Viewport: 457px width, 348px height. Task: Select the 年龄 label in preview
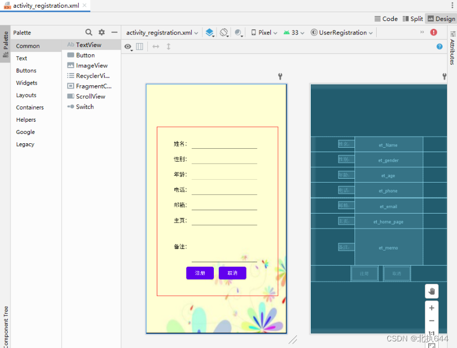(x=181, y=174)
